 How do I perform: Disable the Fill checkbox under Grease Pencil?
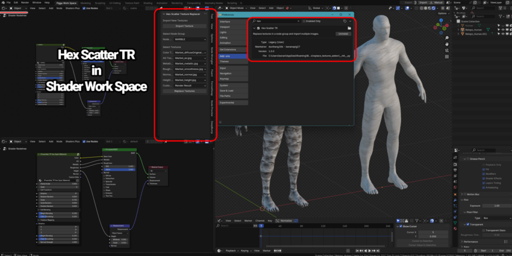tap(483, 169)
